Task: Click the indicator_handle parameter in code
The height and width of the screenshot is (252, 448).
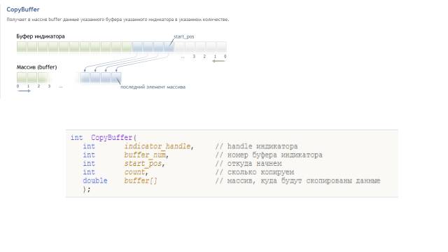Action: coord(157,146)
